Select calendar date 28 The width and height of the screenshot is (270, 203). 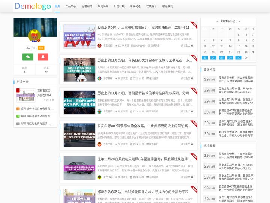(x=230, y=58)
